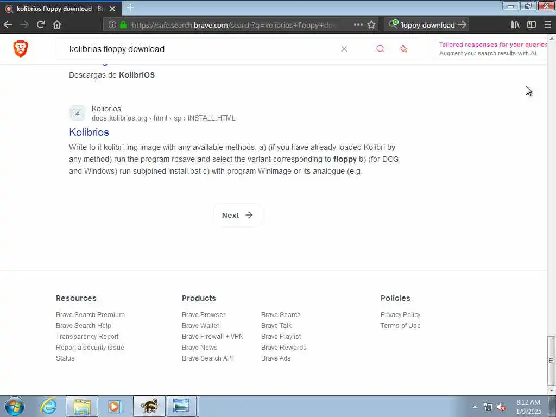Launch Internet Explorer from the taskbar
556x417 pixels.
coord(48,406)
